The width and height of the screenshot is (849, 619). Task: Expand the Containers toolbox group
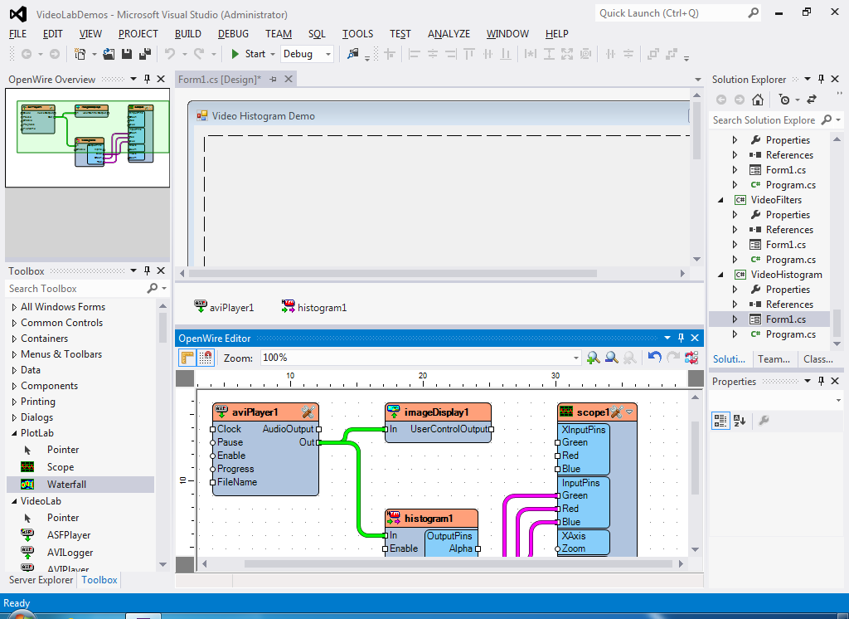tap(14, 339)
